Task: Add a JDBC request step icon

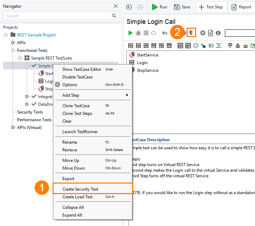Action: click(x=161, y=46)
